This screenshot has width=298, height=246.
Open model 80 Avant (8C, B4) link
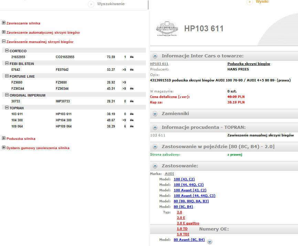click(189, 240)
